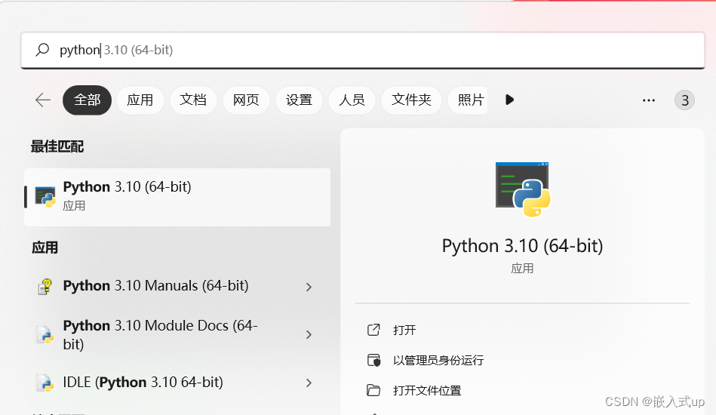
Task: Click Python 3.10 (64-bit) title in preview pane
Action: coord(522,246)
